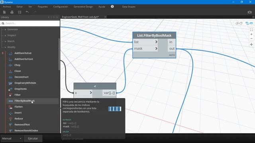The width and height of the screenshot is (255, 143).
Task: Open the Configuración menu
Action: [61, 7]
